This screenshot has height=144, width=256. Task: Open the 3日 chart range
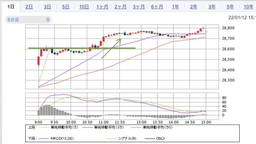48,7
